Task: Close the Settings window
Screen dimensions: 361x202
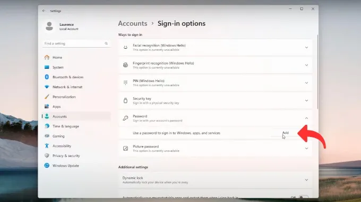Action: coord(313,8)
